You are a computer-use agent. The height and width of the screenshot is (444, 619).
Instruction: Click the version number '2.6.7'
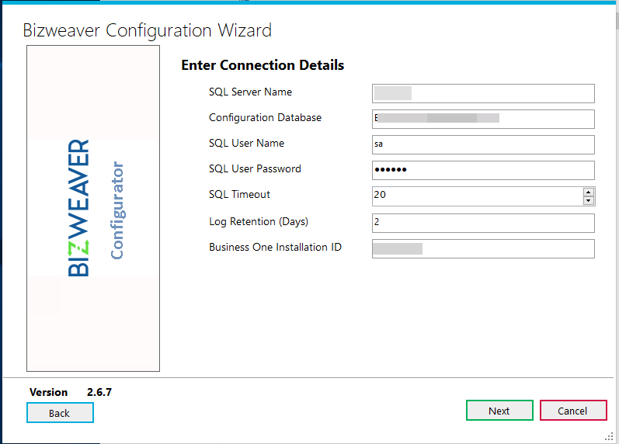[99, 392]
